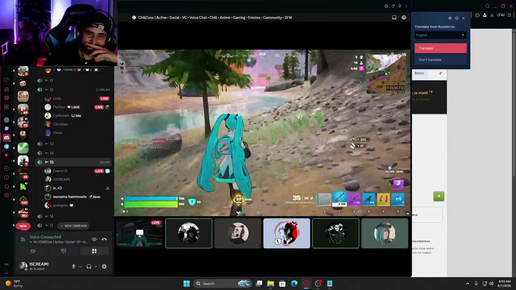Click the NEW server mentions badge
This screenshot has height=290, width=516.
click(x=23, y=226)
